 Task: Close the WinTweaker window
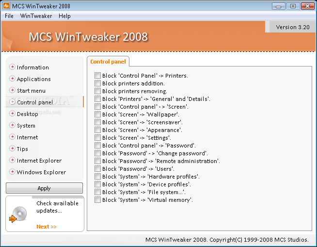click(x=307, y=6)
